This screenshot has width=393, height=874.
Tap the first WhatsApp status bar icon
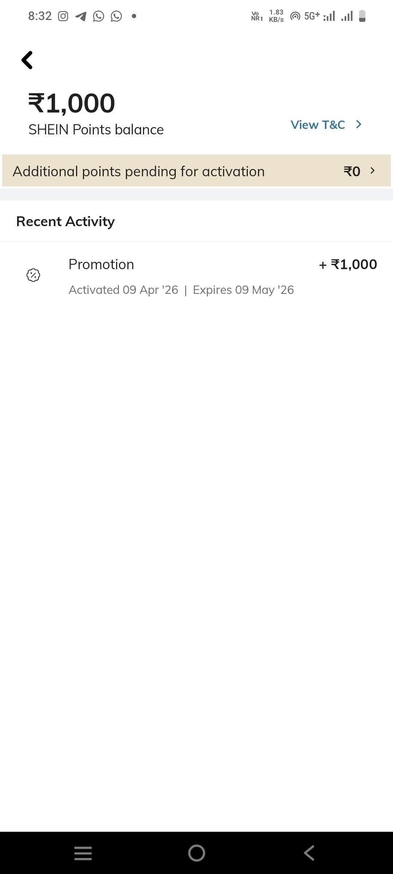[98, 16]
